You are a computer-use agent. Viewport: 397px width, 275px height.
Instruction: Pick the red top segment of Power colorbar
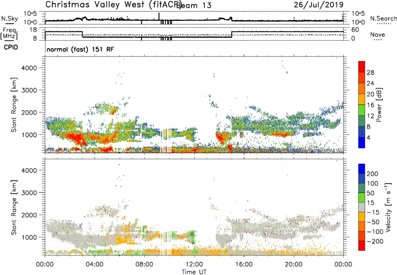tap(362, 67)
